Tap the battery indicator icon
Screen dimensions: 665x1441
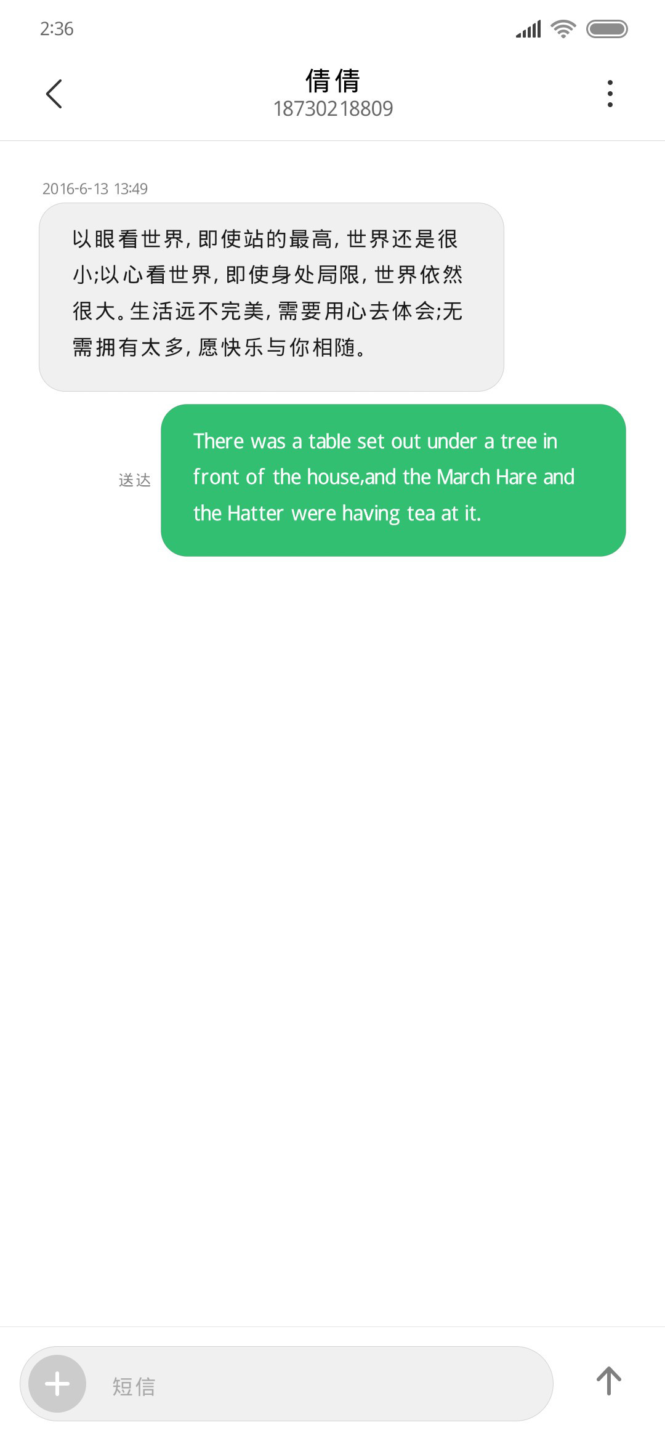(x=607, y=29)
